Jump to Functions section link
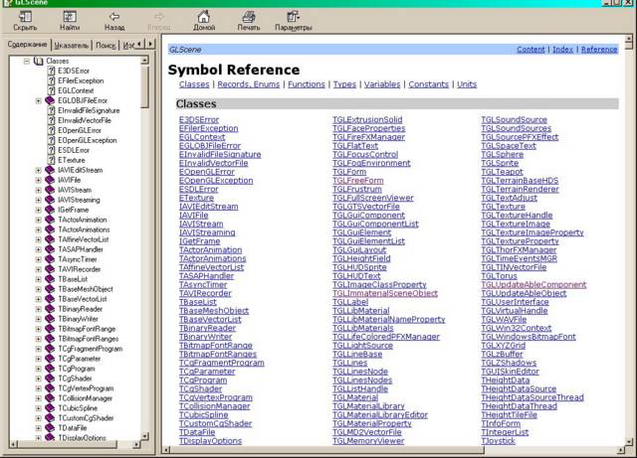Screen dimensions: 637x458 pos(307,84)
